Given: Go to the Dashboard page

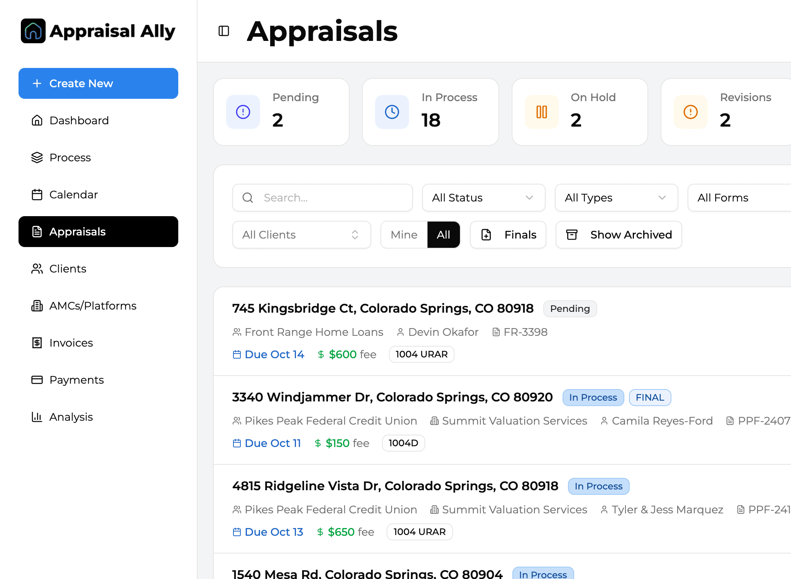Looking at the screenshot, I should (98, 120).
